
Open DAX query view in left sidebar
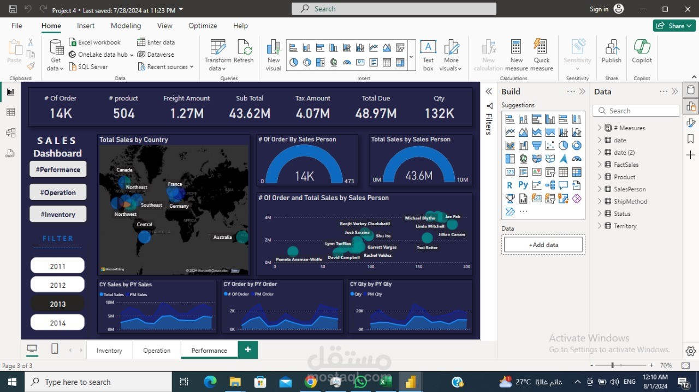click(x=10, y=153)
